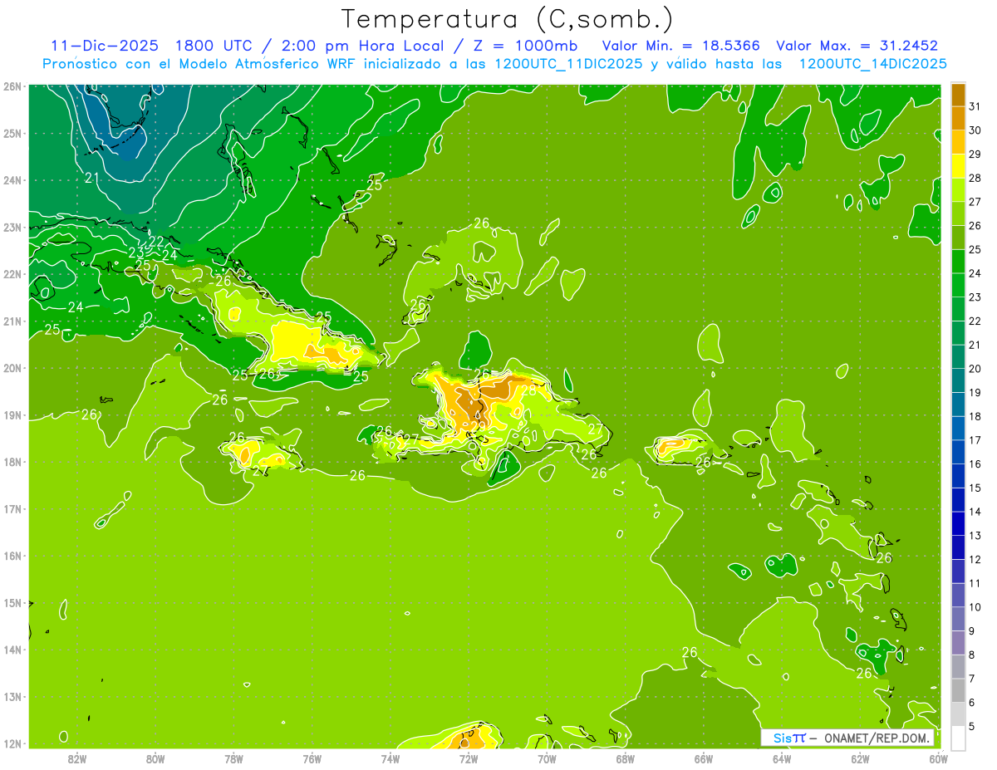Click the orange swatch between 30 and 31
The height and width of the screenshot is (770, 997).
tap(958, 118)
